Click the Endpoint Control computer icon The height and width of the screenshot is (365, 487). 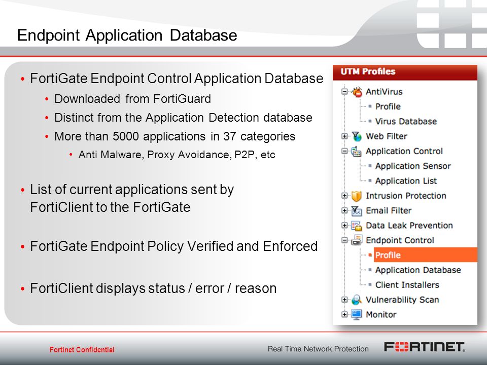pyautogui.click(x=357, y=240)
